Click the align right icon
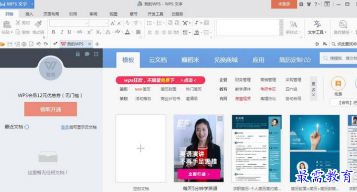 click(x=164, y=32)
